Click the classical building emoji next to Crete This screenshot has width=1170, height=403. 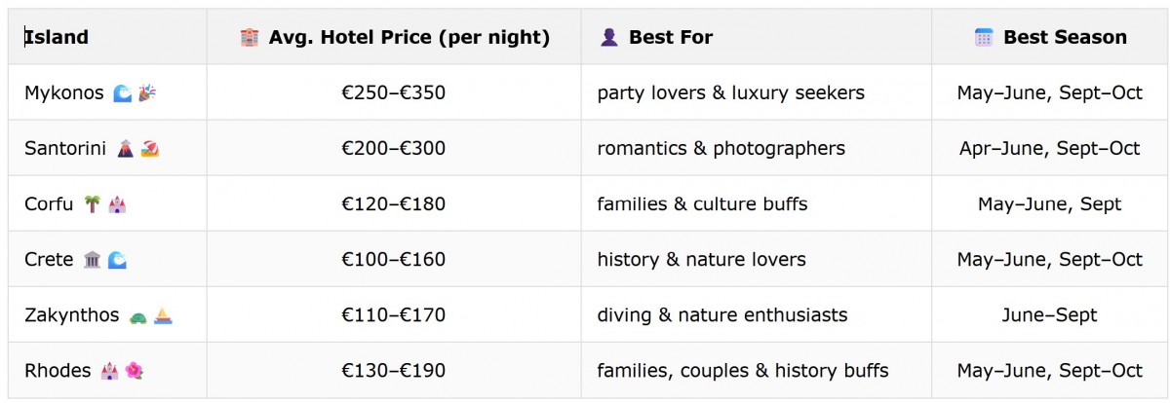(92, 259)
